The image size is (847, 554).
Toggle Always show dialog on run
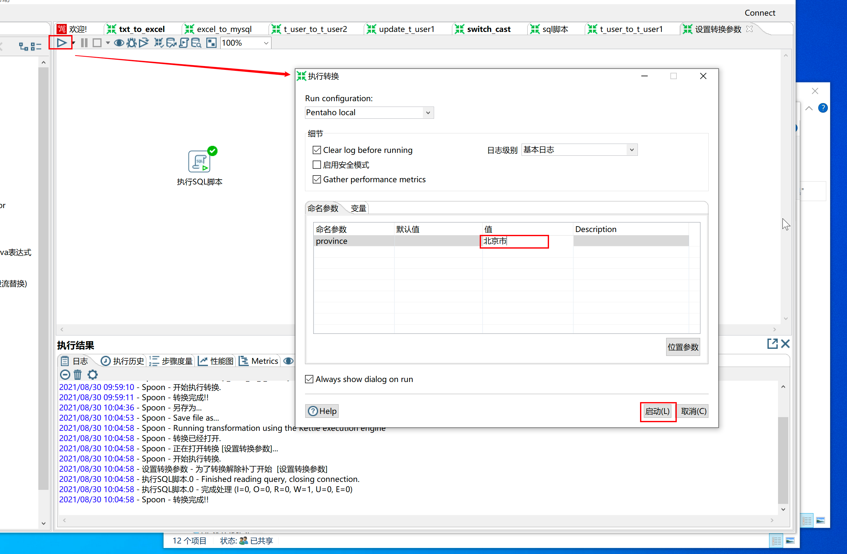pyautogui.click(x=309, y=379)
